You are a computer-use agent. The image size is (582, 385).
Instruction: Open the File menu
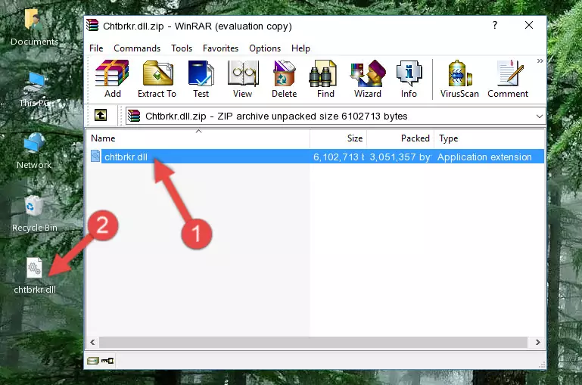(x=96, y=48)
